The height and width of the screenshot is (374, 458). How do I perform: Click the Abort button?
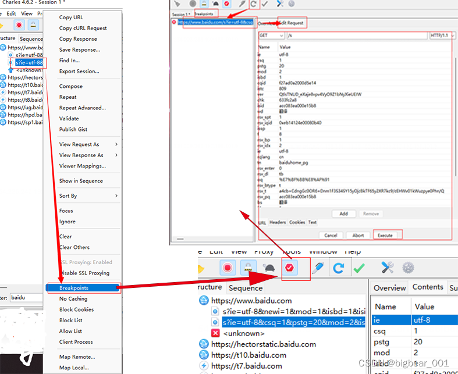(358, 236)
